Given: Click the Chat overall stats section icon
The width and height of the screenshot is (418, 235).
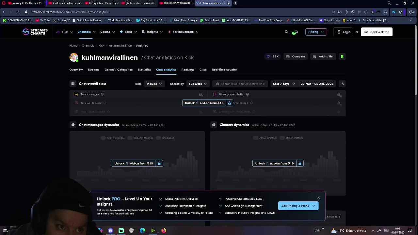Looking at the screenshot, I should 73,84.
